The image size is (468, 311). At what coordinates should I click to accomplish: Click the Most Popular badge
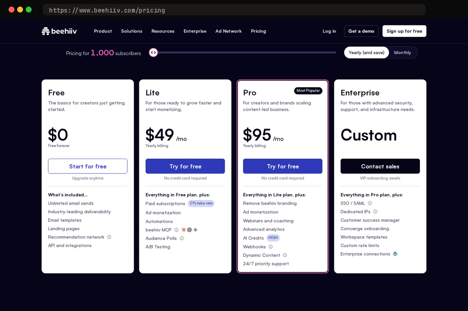pyautogui.click(x=308, y=90)
